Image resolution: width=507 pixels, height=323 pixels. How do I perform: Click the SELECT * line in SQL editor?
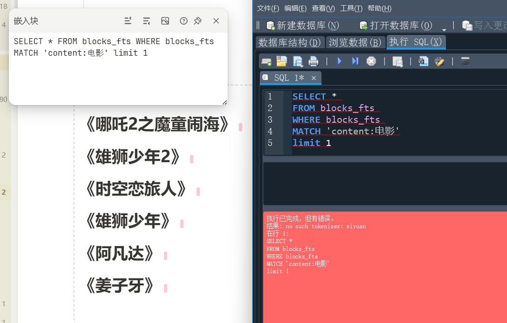tap(314, 97)
